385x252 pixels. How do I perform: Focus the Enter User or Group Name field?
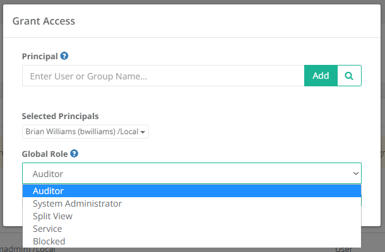[x=163, y=76]
